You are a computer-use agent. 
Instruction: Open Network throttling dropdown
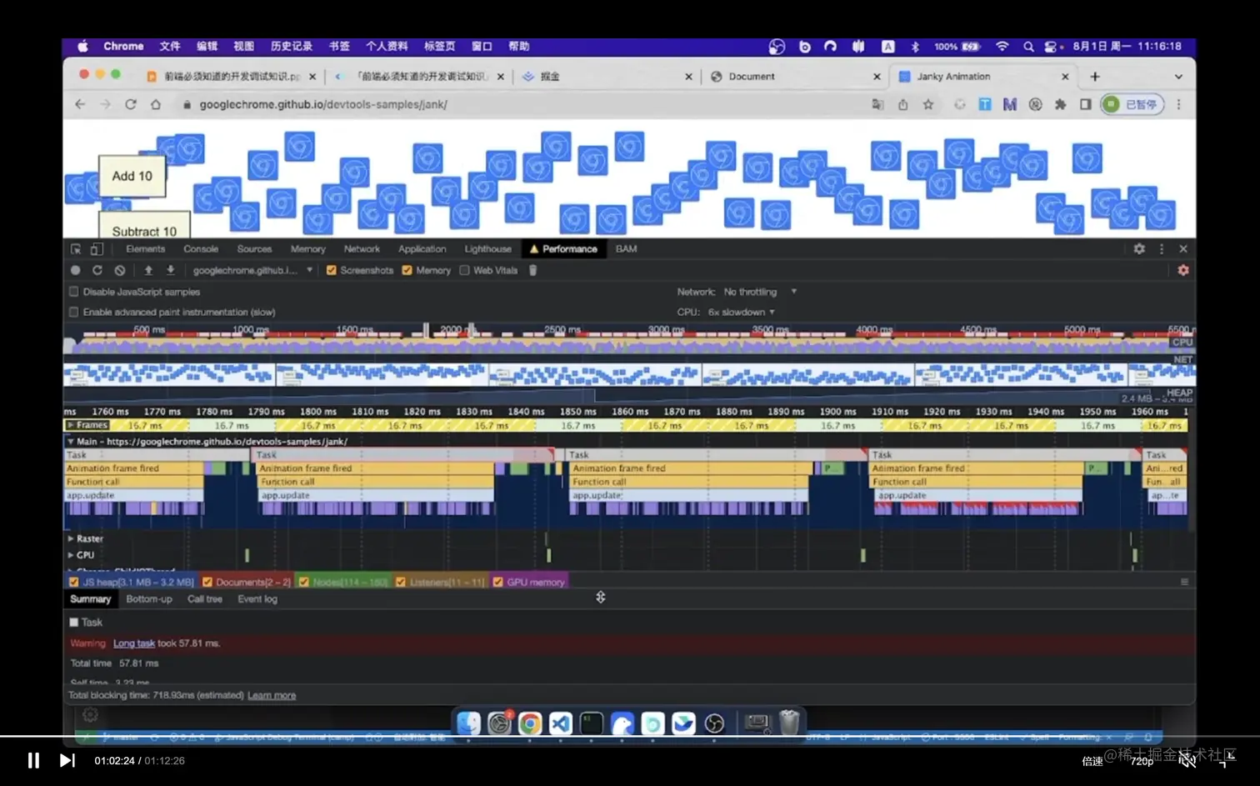760,292
